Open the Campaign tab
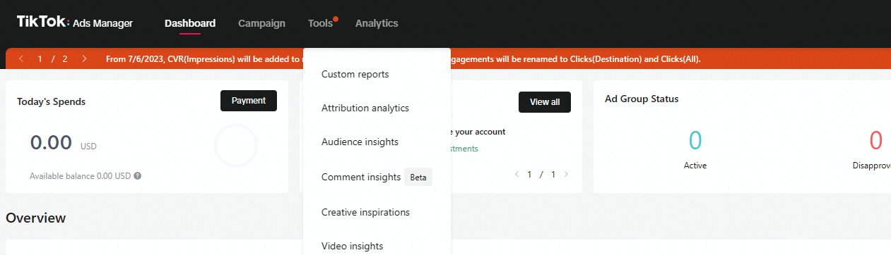The width and height of the screenshot is (891, 255). click(x=261, y=23)
